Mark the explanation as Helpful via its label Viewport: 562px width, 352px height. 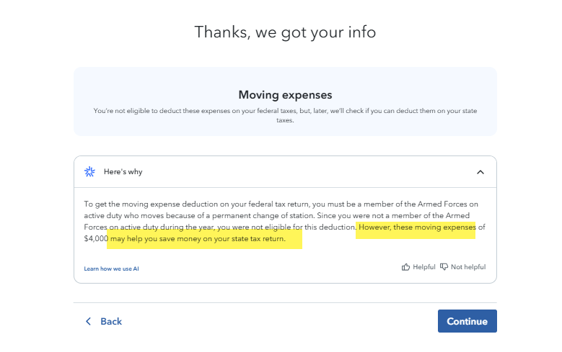(x=423, y=267)
